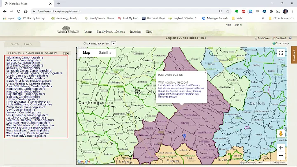Click the address bar URL field
The width and height of the screenshot is (297, 167).
tap(125, 12)
